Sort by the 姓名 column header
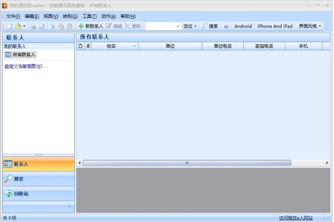 pyautogui.click(x=115, y=46)
